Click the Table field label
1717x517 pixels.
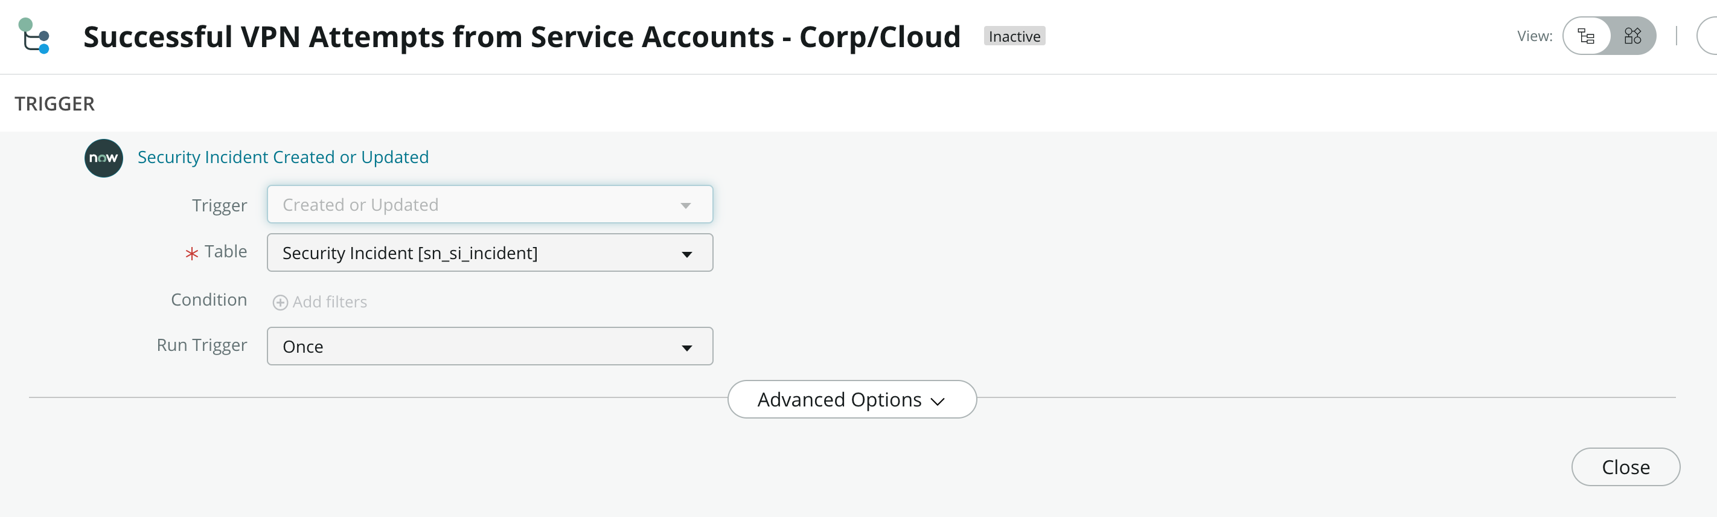coord(225,251)
